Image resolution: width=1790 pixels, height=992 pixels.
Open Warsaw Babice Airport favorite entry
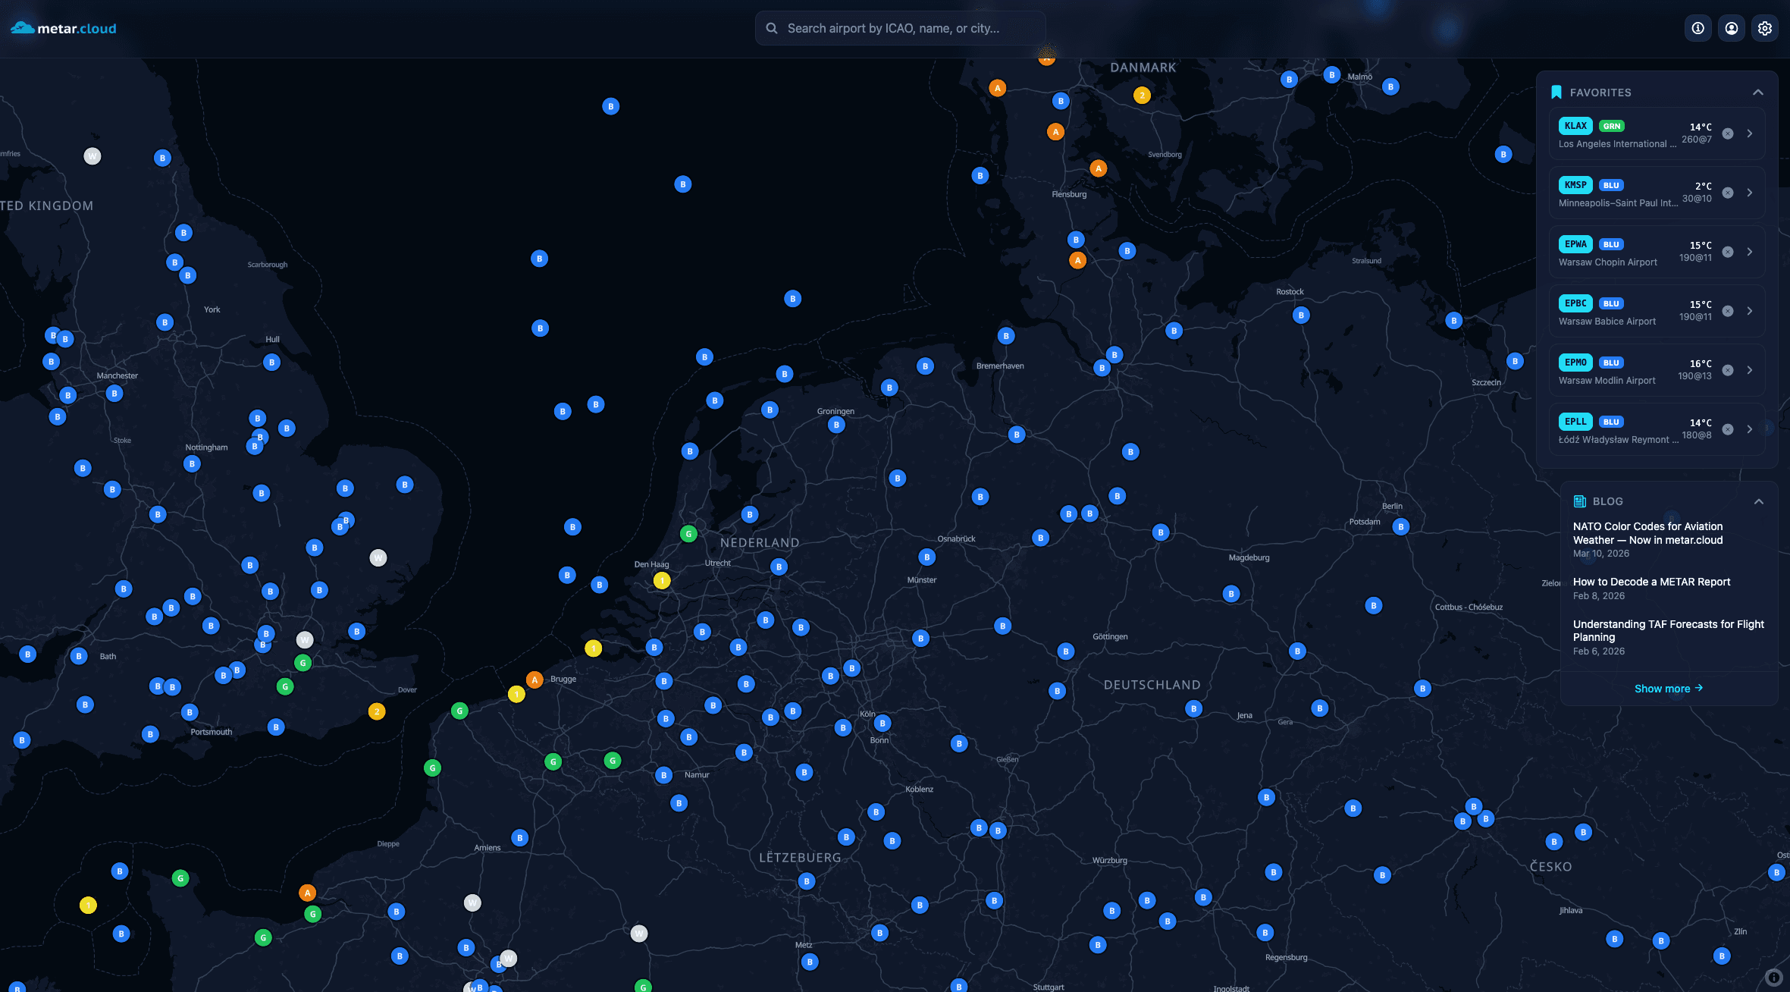(x=1607, y=321)
